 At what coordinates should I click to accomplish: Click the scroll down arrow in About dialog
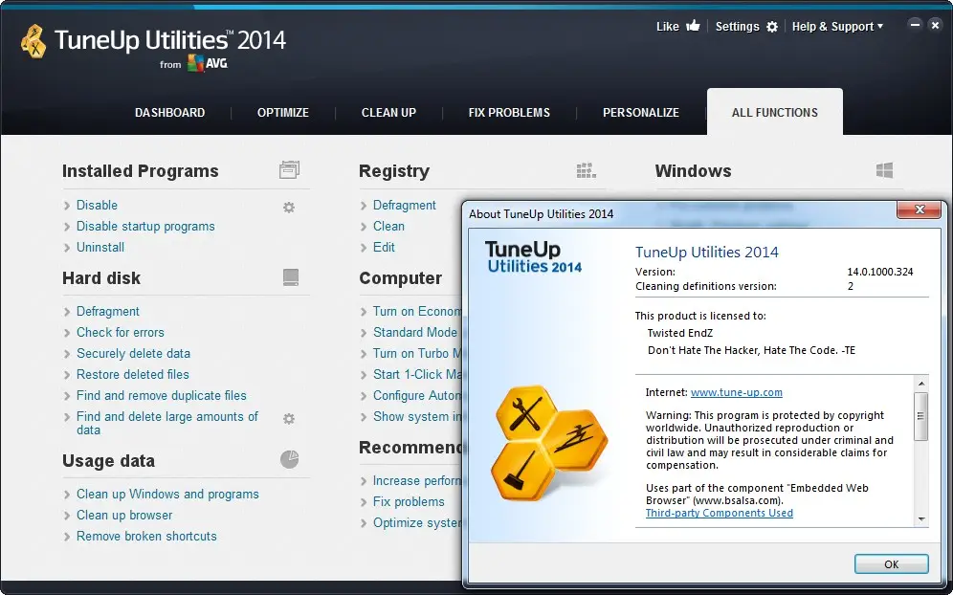pos(920,519)
